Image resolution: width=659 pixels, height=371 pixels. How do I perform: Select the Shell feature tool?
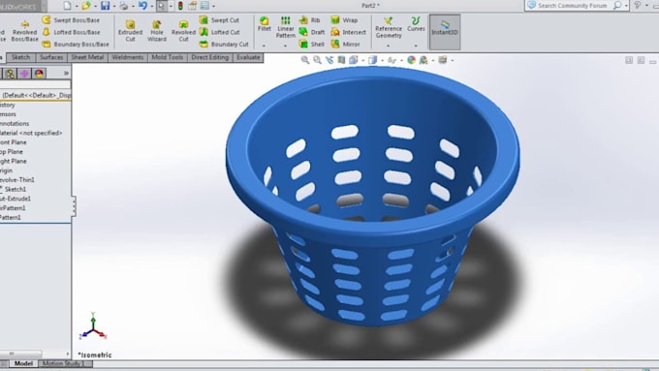tap(311, 44)
